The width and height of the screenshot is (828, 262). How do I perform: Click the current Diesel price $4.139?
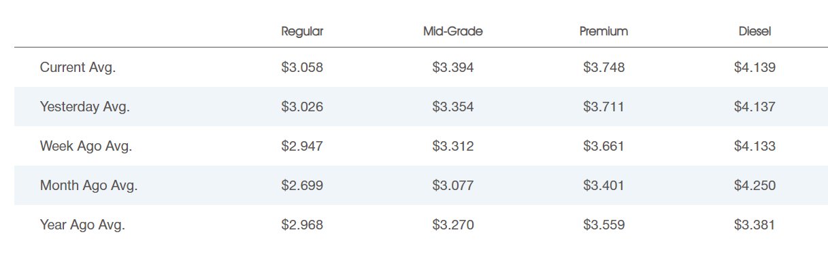coord(755,68)
